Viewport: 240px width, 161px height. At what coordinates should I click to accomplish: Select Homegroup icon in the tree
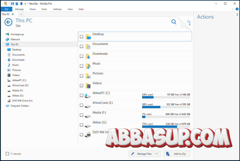7,34
